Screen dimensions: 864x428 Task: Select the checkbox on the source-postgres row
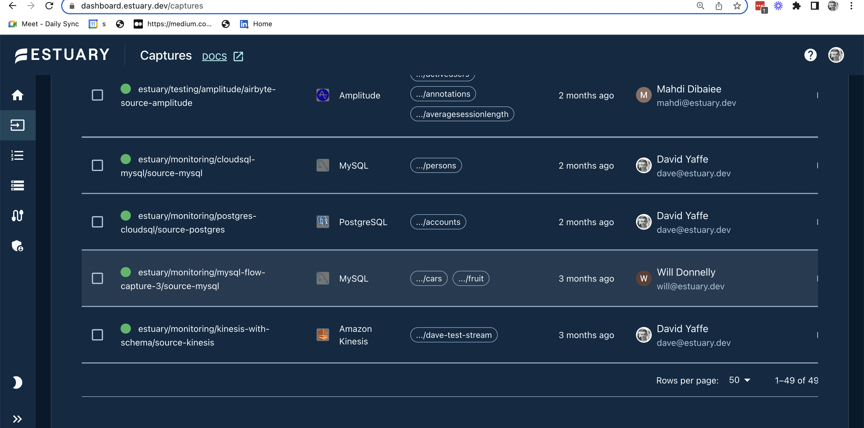pos(98,222)
